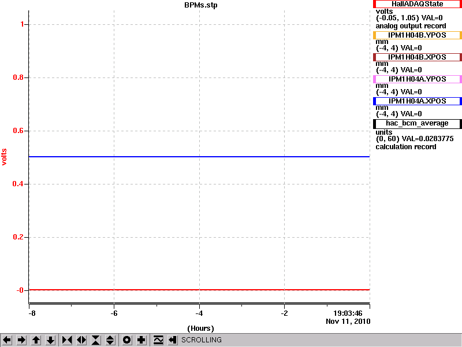Click the y-axis tick label 1
462x347 pixels.
[x=22, y=24]
